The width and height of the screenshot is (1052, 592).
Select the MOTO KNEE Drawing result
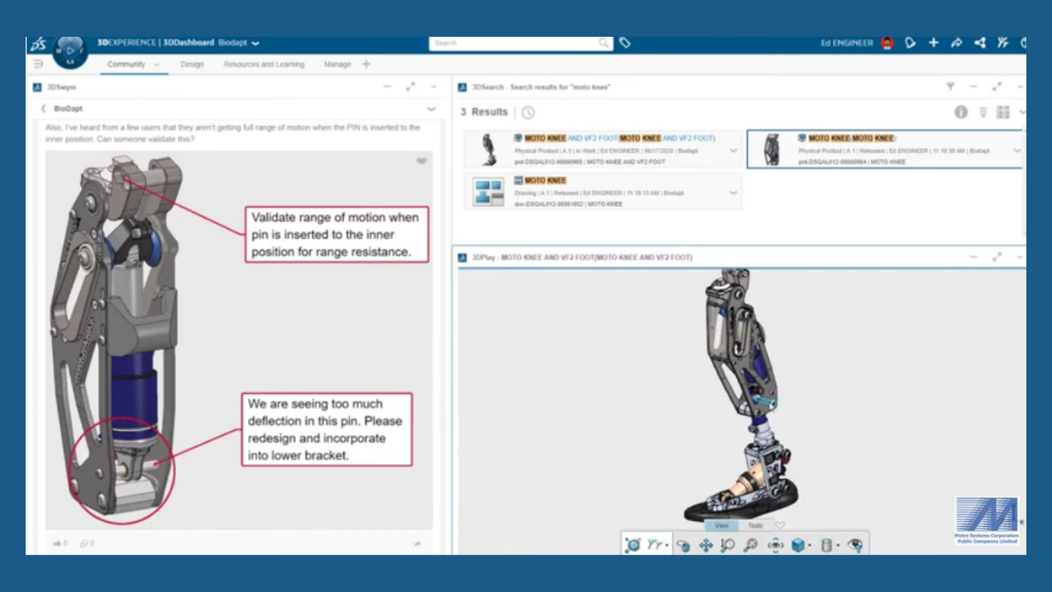[603, 191]
